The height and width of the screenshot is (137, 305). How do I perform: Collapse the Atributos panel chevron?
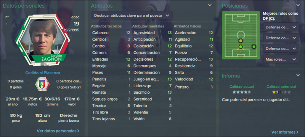point(210,5)
